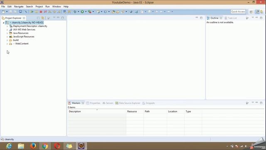The image size is (266, 150).
Task: Open Internet Explorer from taskbar
Action: pos(9,146)
